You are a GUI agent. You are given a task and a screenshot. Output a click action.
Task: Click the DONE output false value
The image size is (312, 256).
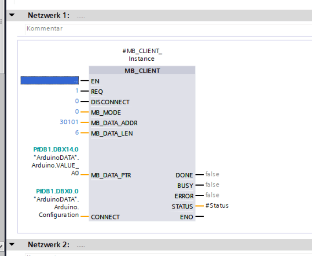pos(212,175)
